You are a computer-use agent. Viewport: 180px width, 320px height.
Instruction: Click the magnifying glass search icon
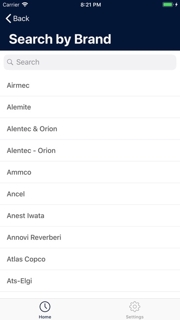(10, 62)
